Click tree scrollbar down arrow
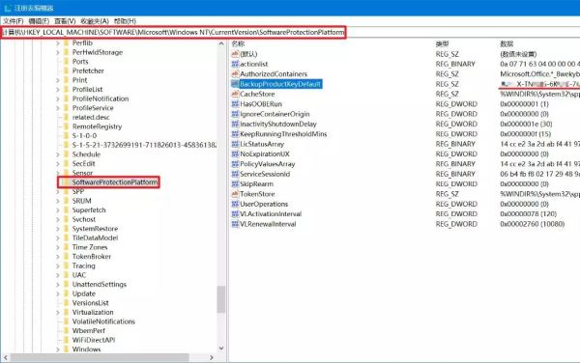The width and height of the screenshot is (580, 363). pos(221,348)
